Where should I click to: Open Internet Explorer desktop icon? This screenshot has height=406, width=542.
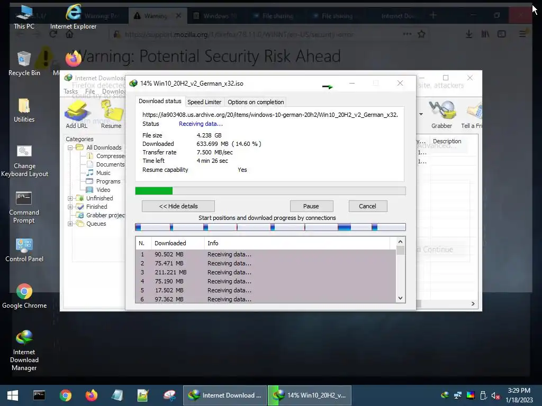coord(73,17)
